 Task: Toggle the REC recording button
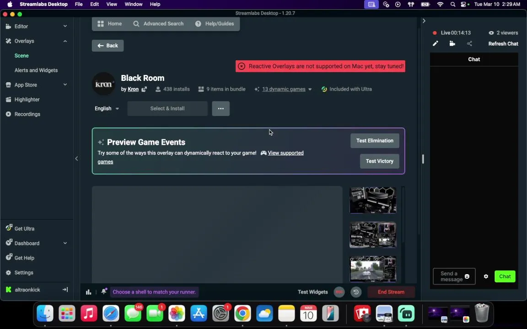click(339, 292)
